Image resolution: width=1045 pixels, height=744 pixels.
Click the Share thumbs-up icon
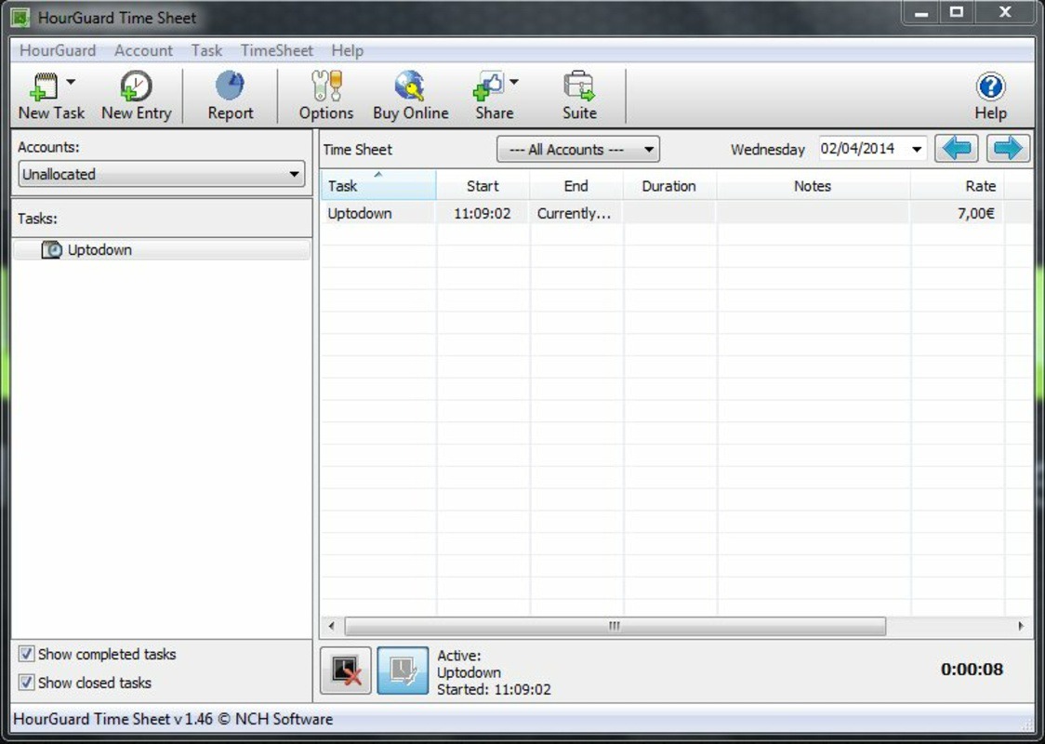click(488, 86)
